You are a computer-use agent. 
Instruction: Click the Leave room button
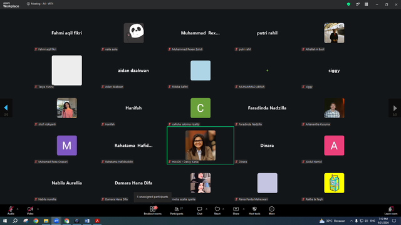[391, 211]
